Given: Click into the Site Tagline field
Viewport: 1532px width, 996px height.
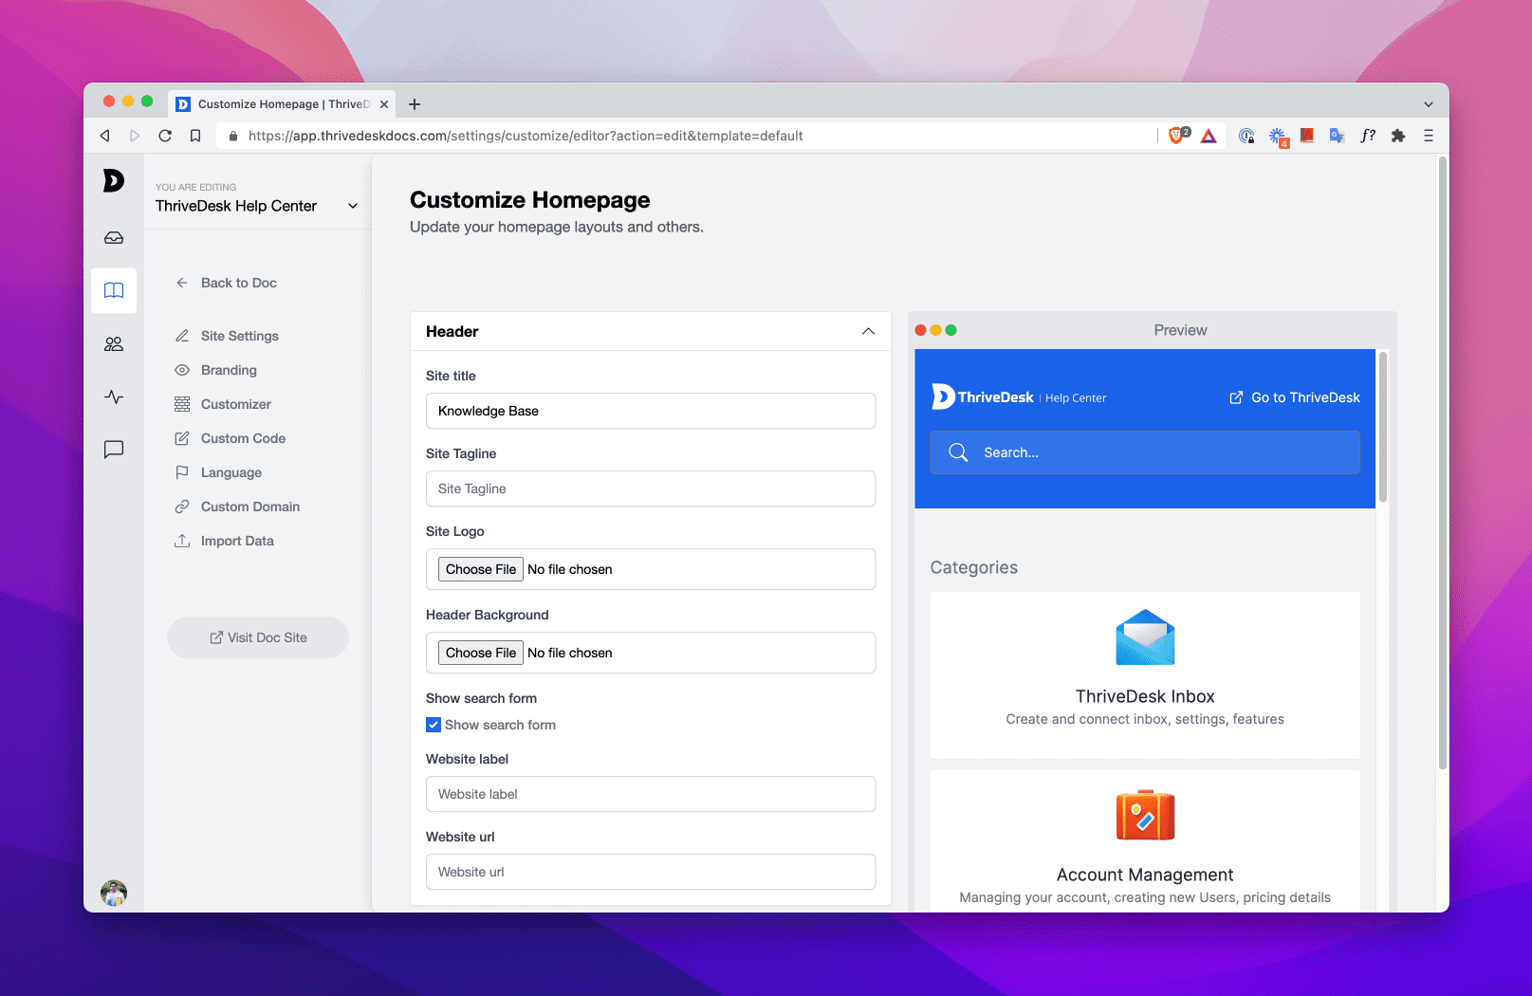Looking at the screenshot, I should pyautogui.click(x=651, y=489).
